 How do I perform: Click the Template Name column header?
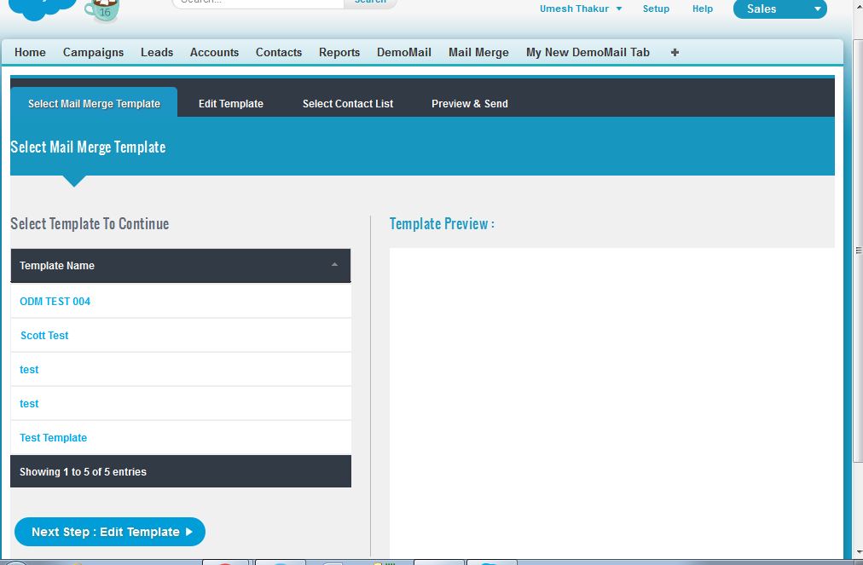pyautogui.click(x=181, y=266)
